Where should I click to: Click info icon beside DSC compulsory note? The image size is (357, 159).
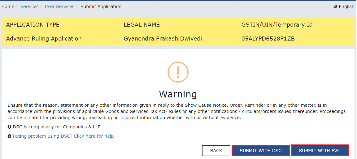(10, 127)
